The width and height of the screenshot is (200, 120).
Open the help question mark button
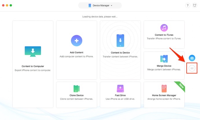[188, 6]
